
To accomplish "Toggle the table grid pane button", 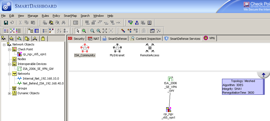I will pos(37,31).
